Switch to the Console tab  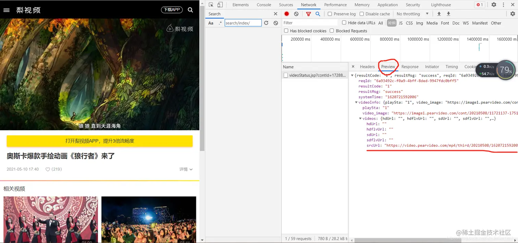point(264,5)
